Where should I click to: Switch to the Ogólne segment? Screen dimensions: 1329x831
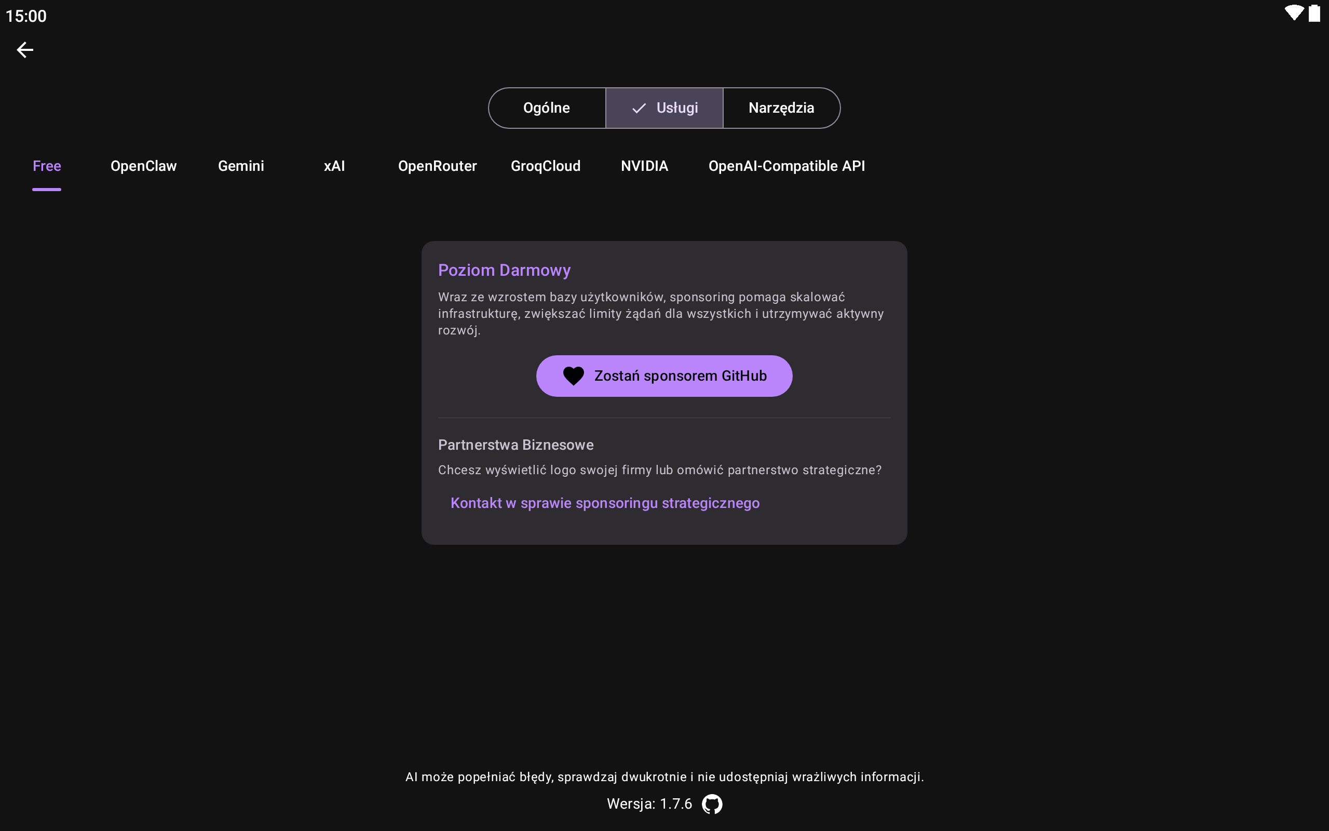547,108
